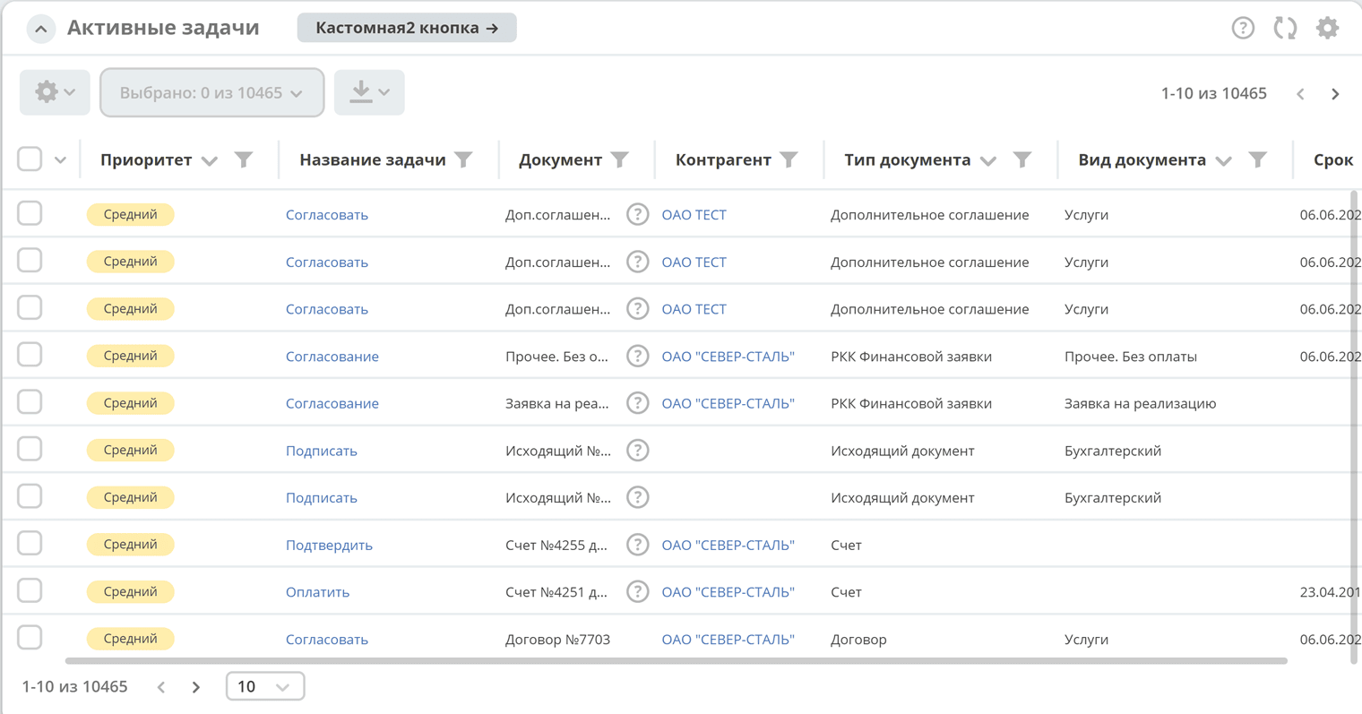Click the vertical table scrollbar
The height and width of the screenshot is (714, 1362).
tap(1355, 426)
